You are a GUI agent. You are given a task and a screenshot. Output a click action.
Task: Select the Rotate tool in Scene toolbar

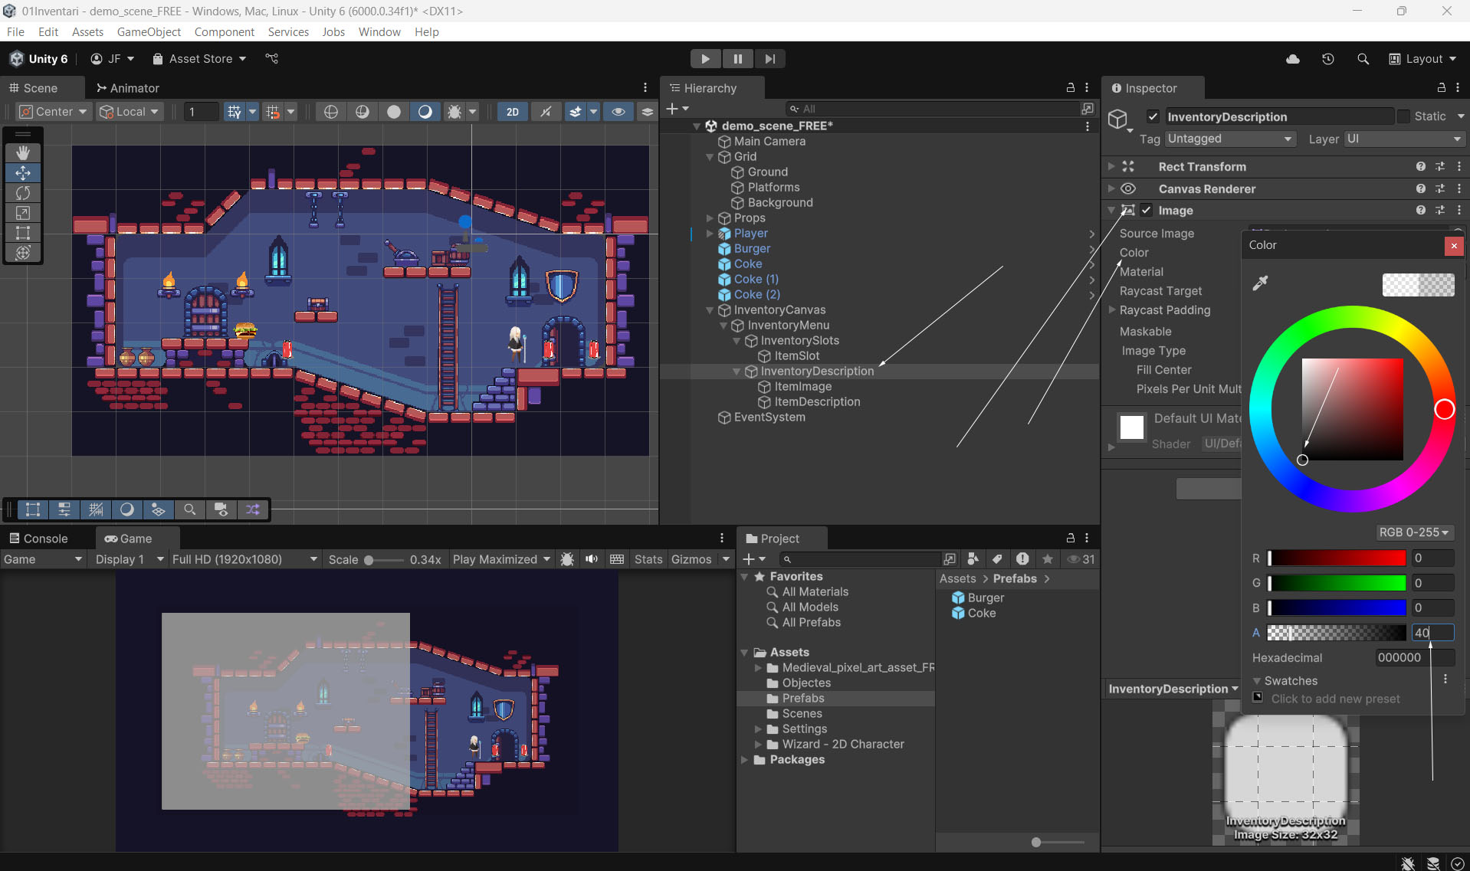tap(23, 193)
